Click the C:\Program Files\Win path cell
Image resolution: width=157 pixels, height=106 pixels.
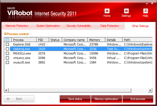coord(138,53)
